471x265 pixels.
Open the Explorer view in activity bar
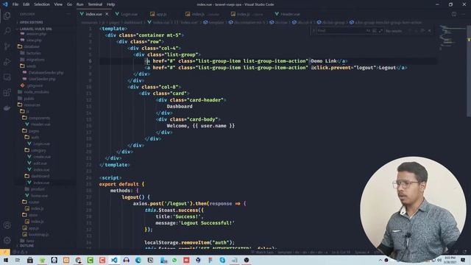7,15
